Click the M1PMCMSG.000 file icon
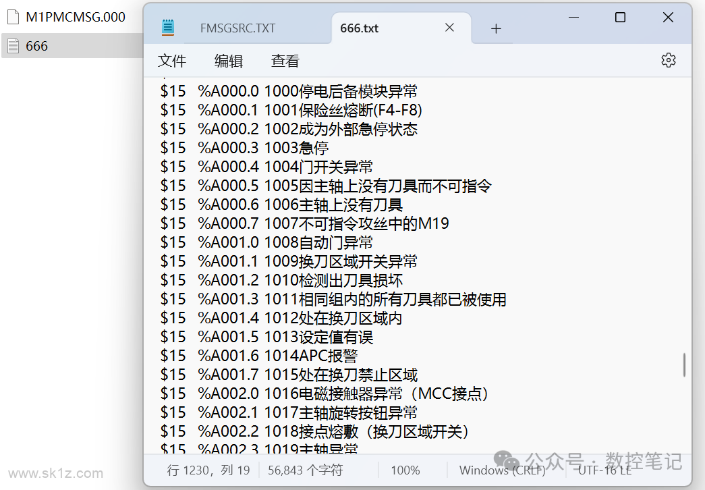The width and height of the screenshot is (705, 490). [13, 17]
